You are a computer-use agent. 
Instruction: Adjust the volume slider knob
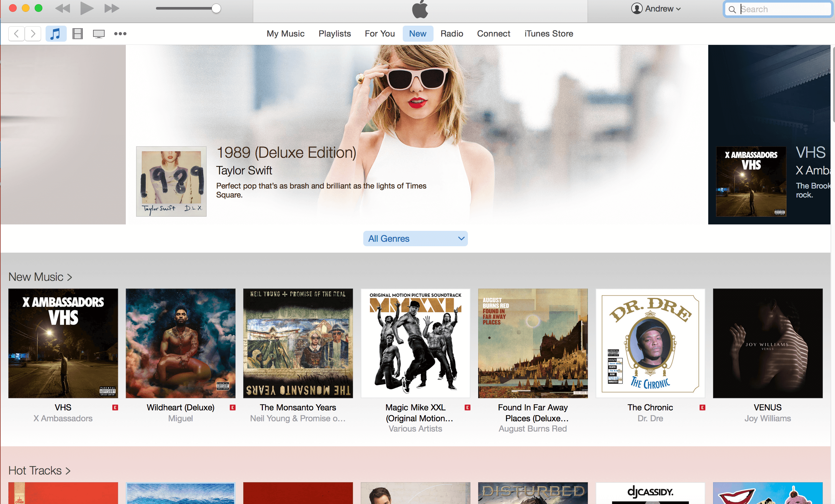pyautogui.click(x=216, y=8)
